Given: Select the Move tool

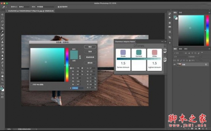Looking at the screenshot, I should pyautogui.click(x=2, y=14).
